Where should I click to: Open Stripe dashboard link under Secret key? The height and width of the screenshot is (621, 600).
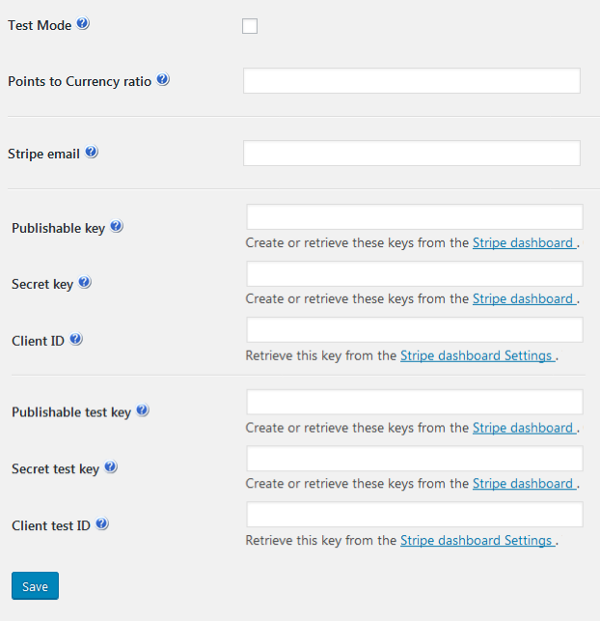[x=525, y=299]
